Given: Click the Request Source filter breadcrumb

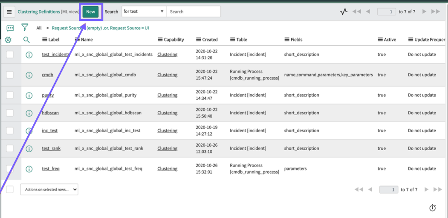Looking at the screenshot, I should pyautogui.click(x=100, y=28).
